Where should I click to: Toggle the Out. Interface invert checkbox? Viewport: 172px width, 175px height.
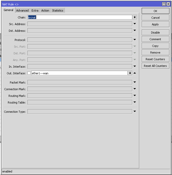pyautogui.click(x=29, y=73)
